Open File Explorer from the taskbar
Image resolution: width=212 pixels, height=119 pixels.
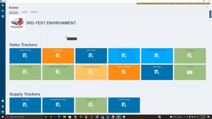click(x=64, y=117)
